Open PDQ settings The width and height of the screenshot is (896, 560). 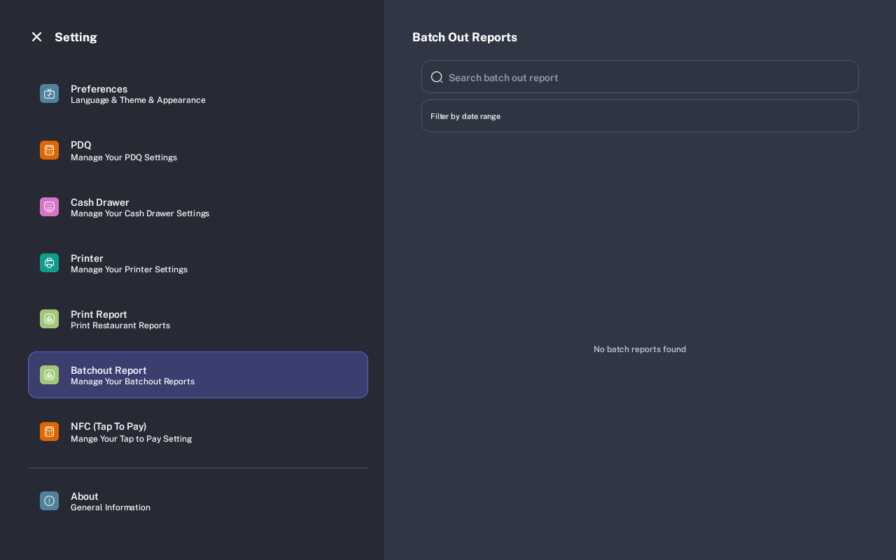[198, 150]
